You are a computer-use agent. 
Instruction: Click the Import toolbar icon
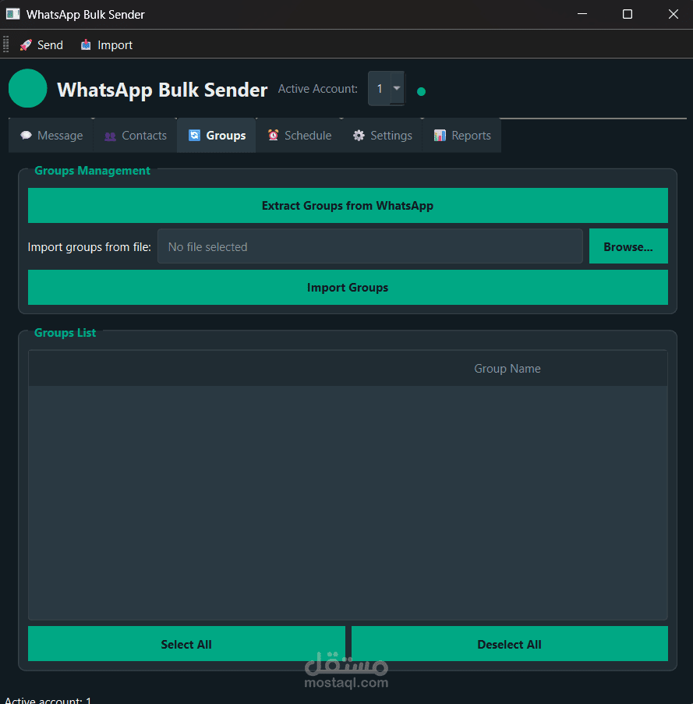(x=85, y=45)
